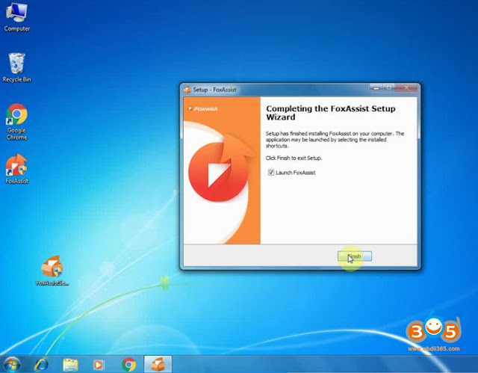Click the Foxwell logo in wizard
Screen dimensions: 478x373
203,108
